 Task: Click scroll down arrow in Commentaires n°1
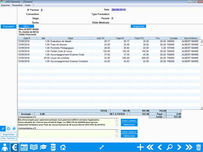[117, 125]
